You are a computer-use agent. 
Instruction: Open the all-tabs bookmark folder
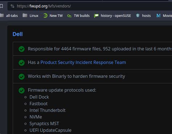[9, 16]
